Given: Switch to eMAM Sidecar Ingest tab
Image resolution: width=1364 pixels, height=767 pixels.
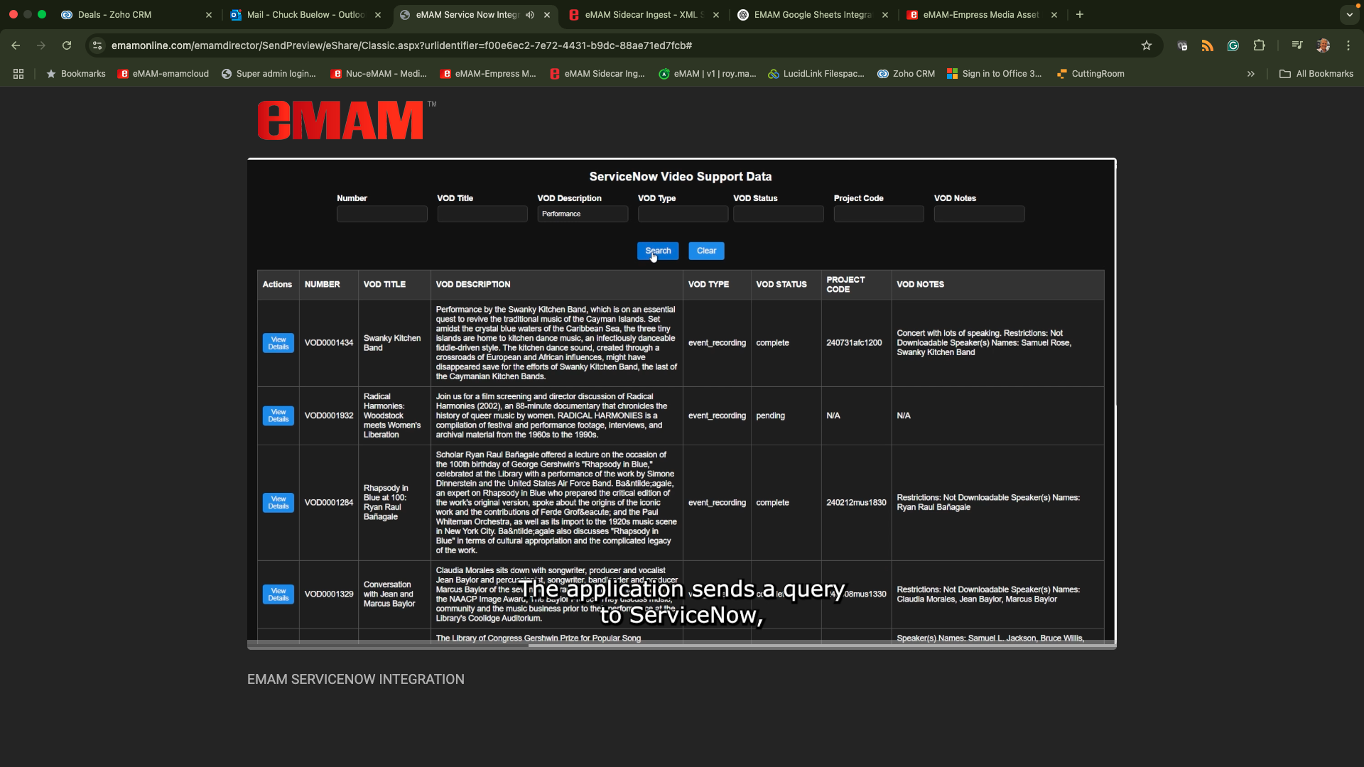Looking at the screenshot, I should 644,15.
